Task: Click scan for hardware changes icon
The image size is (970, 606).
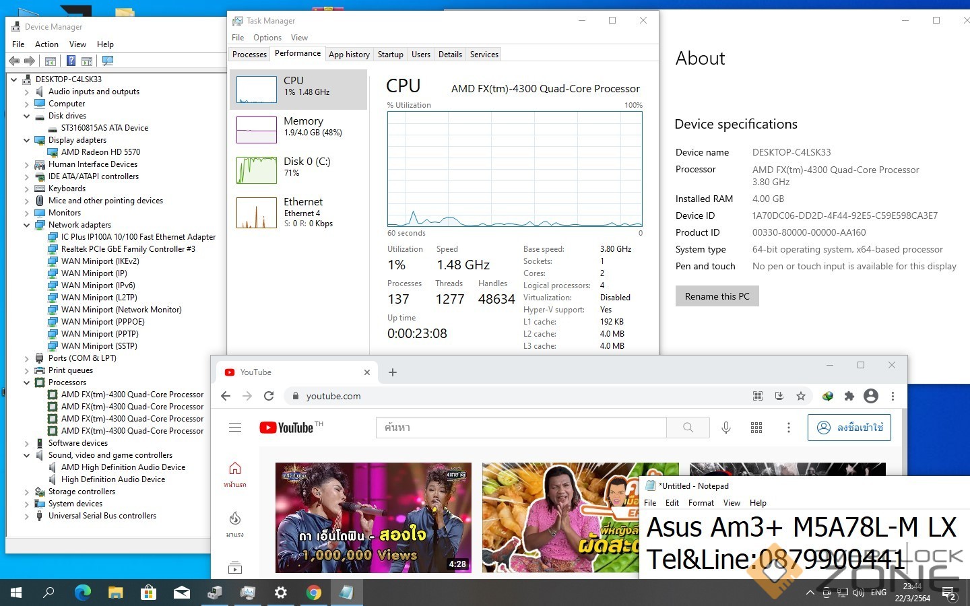Action: 107,61
